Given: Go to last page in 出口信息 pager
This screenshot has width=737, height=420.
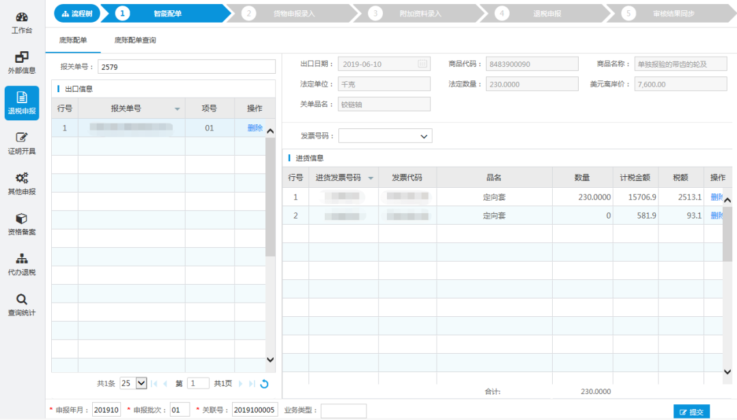Looking at the screenshot, I should click(252, 384).
